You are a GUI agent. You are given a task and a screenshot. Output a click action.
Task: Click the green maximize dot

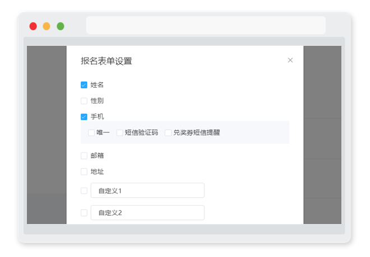(x=61, y=26)
